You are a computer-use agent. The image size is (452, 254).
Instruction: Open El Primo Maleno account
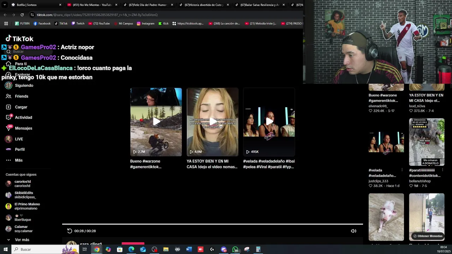click(x=23, y=206)
